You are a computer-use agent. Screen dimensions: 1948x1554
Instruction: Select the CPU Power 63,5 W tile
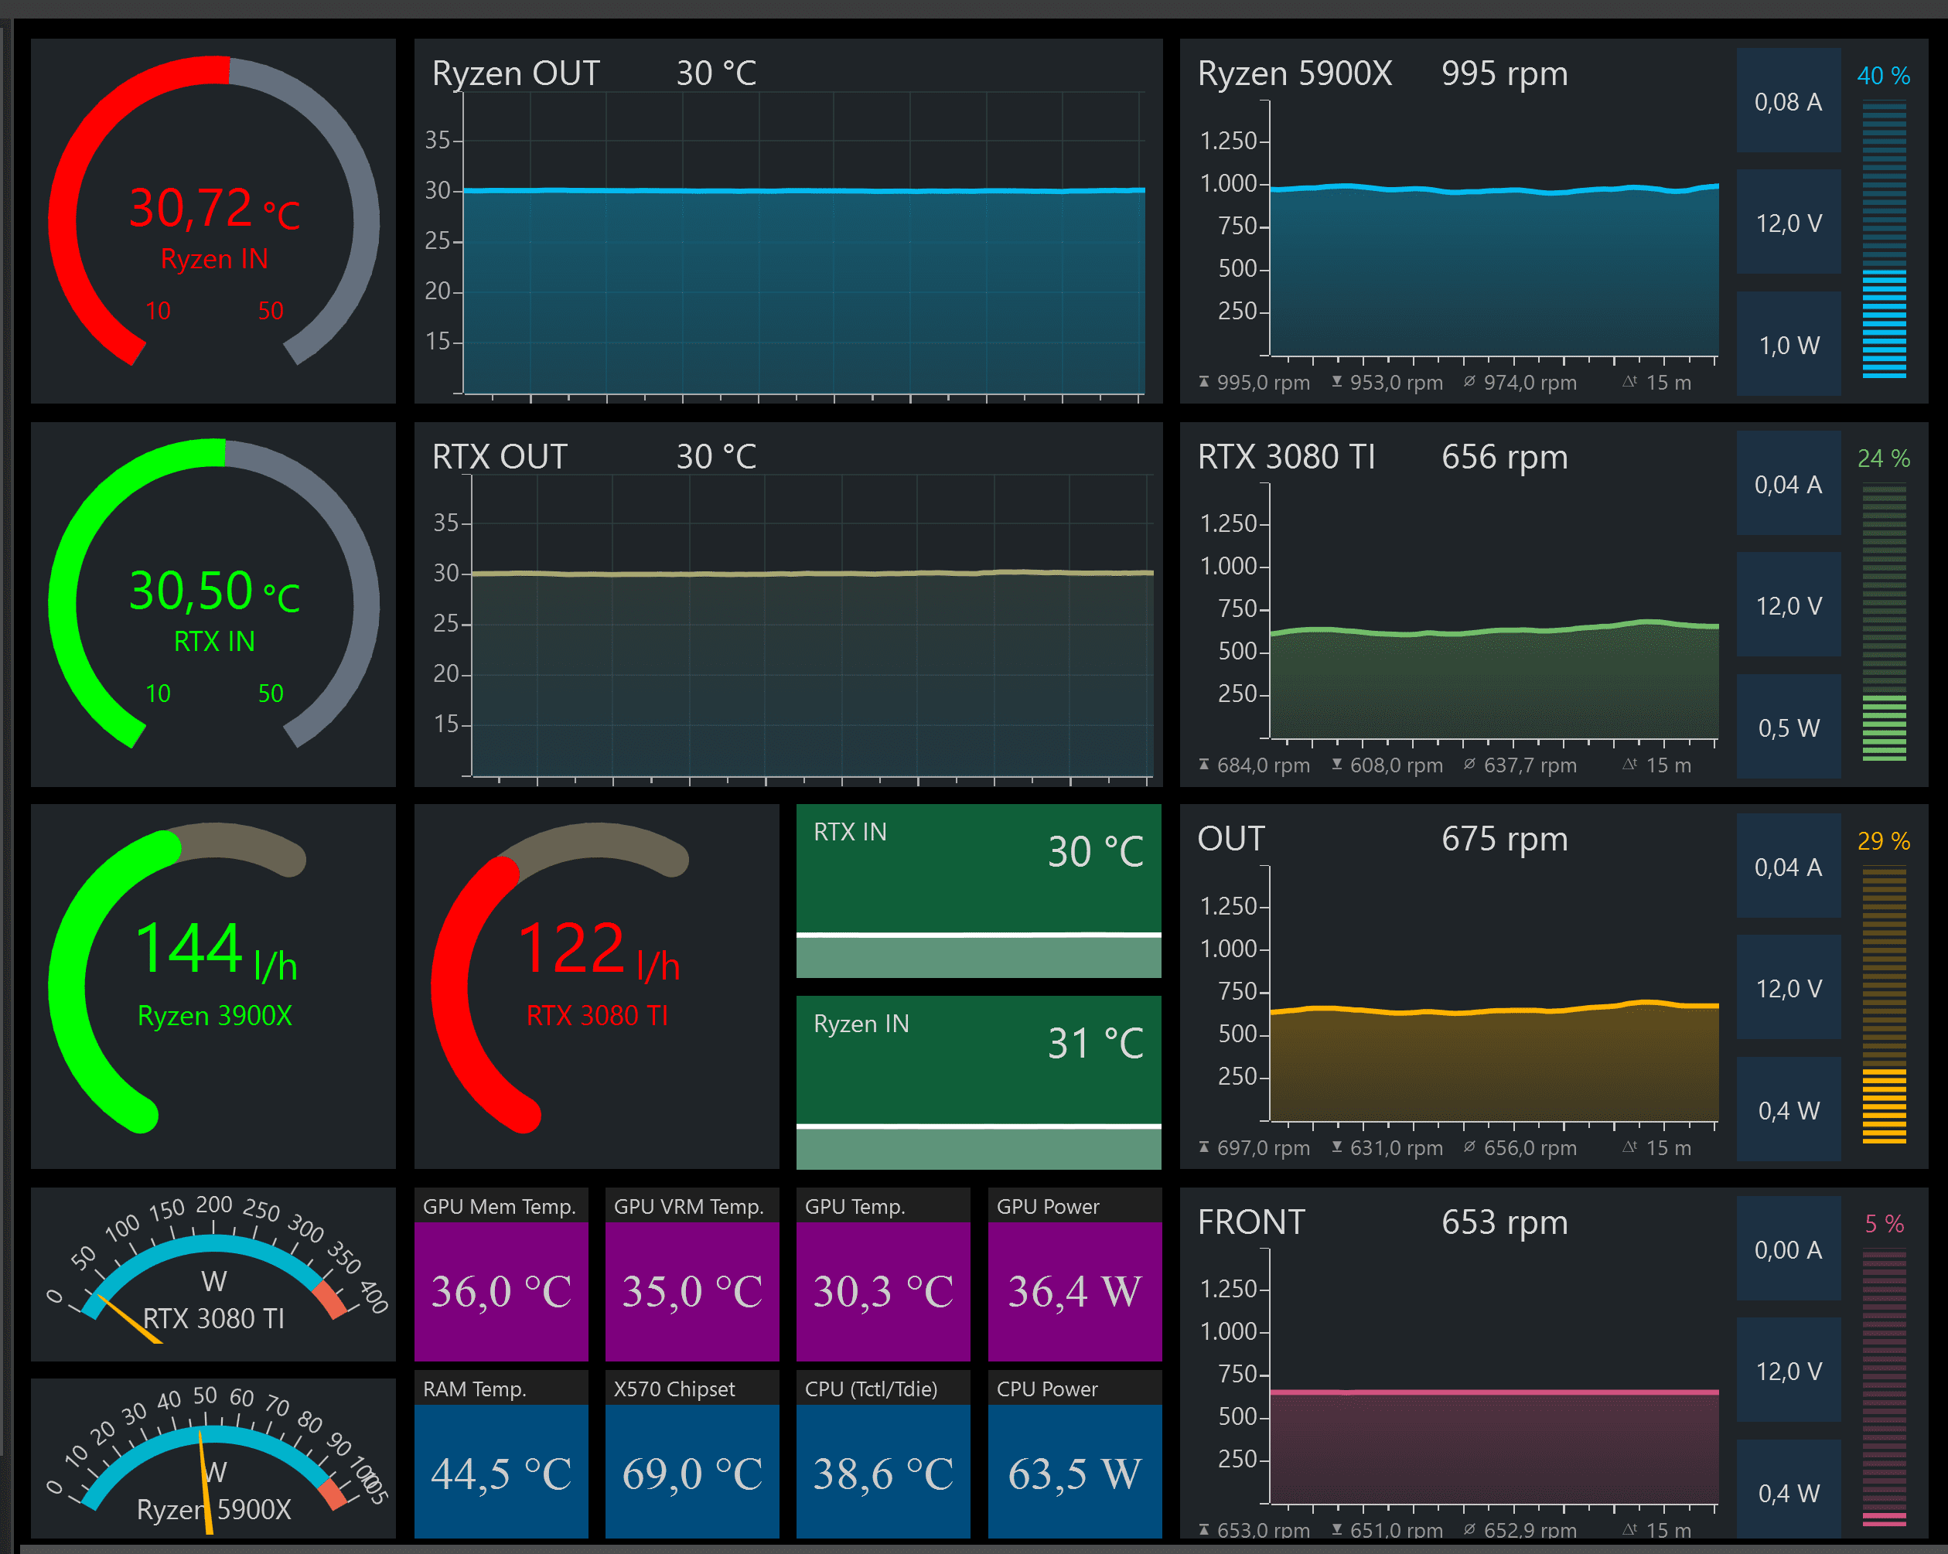pyautogui.click(x=1075, y=1454)
